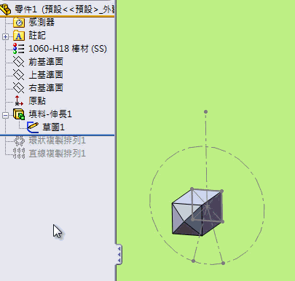This screenshot has height=281, width=295.
Task: Select the 右基準面 plane icon
Action: (x=19, y=88)
